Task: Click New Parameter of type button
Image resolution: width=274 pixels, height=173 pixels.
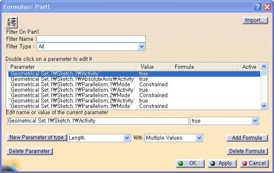Action: (37, 137)
